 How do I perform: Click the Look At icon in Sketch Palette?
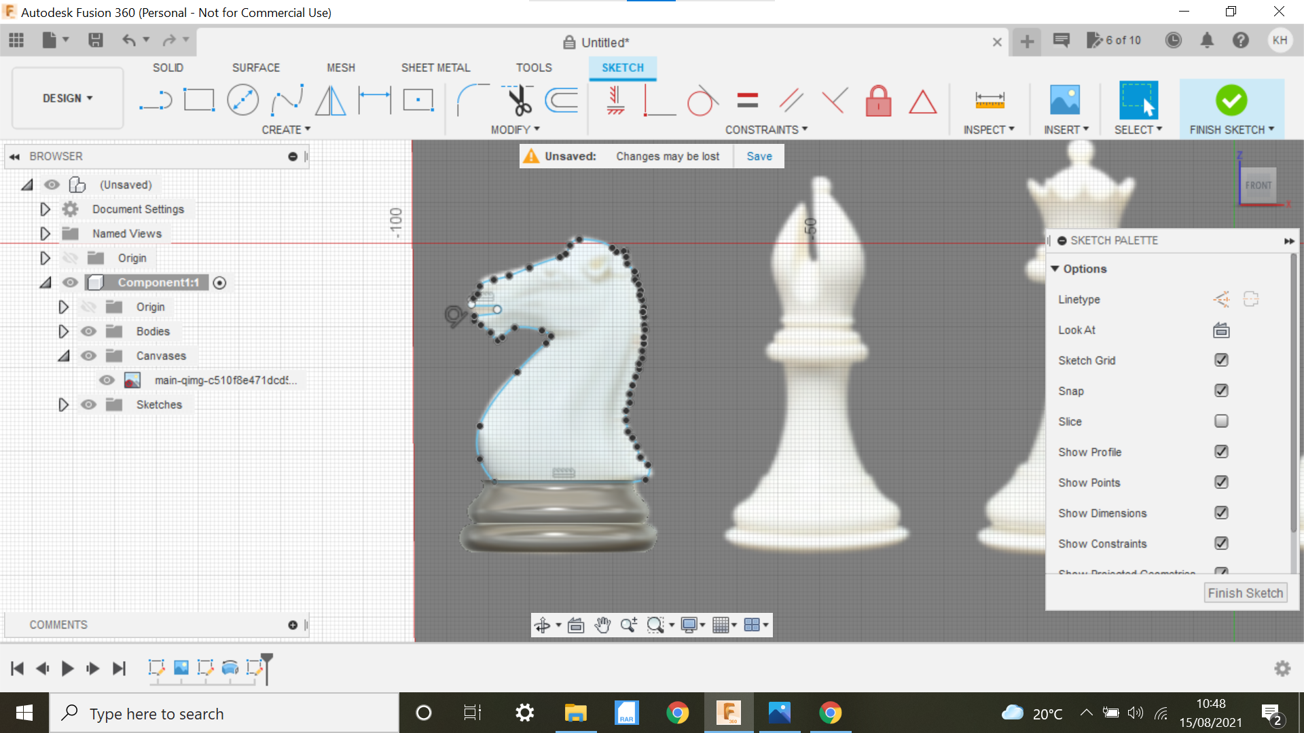click(1220, 331)
